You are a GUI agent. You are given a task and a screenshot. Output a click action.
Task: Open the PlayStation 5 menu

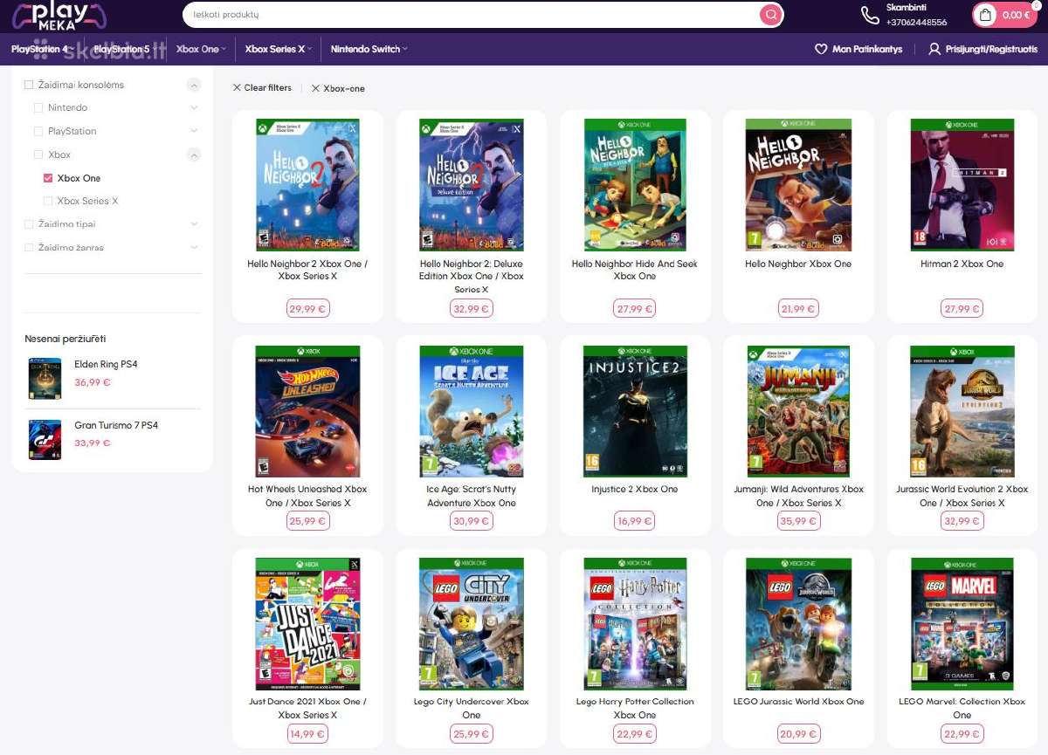point(125,49)
